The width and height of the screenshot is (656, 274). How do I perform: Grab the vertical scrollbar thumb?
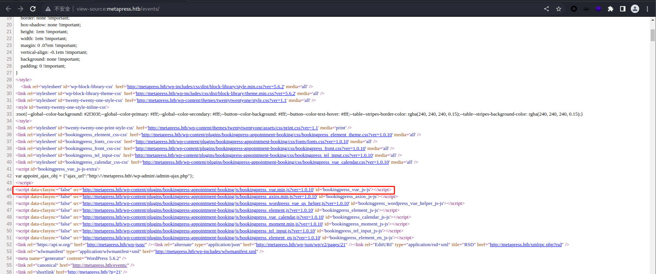pyautogui.click(x=653, y=35)
